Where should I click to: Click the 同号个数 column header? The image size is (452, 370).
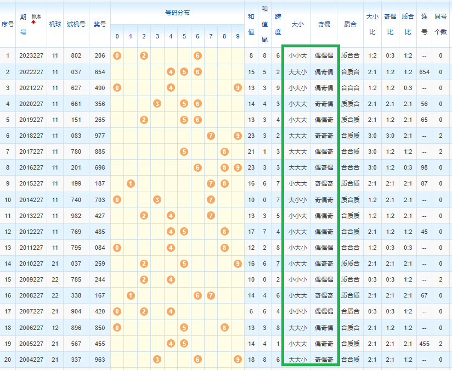pos(440,24)
